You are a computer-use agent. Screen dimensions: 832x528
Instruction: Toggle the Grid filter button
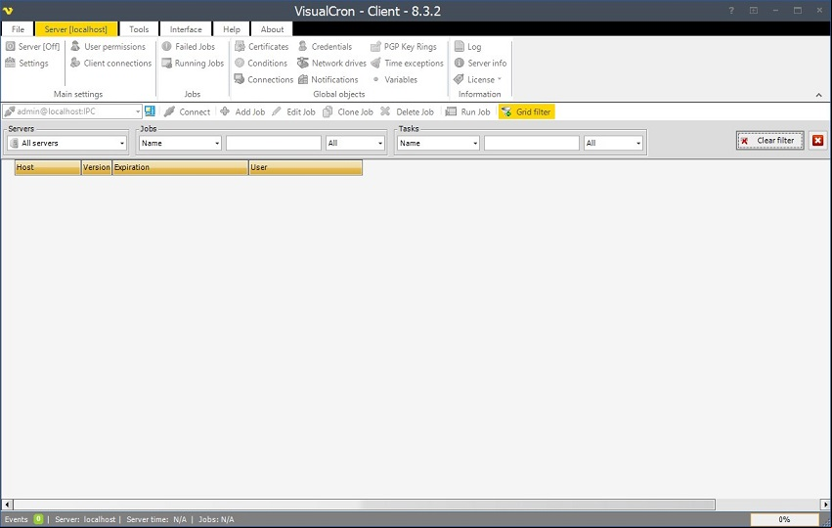[526, 112]
